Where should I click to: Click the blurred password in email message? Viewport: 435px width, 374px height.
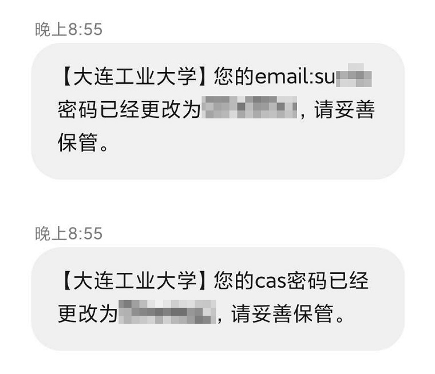[250, 108]
